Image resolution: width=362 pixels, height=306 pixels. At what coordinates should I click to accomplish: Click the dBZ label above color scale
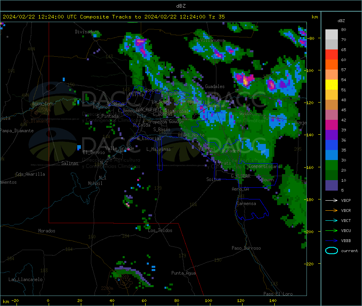[341, 21]
